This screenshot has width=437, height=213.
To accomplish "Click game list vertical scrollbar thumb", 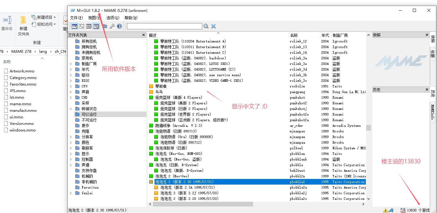I will (x=368, y=127).
